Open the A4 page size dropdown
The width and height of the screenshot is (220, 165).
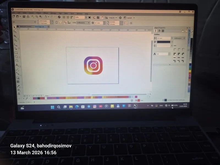35,22
